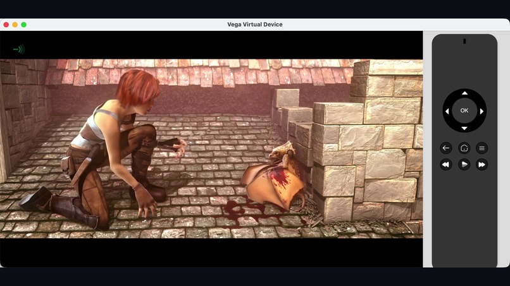Click the Back arrow button on remote
This screenshot has height=286, width=510.
pos(446,148)
